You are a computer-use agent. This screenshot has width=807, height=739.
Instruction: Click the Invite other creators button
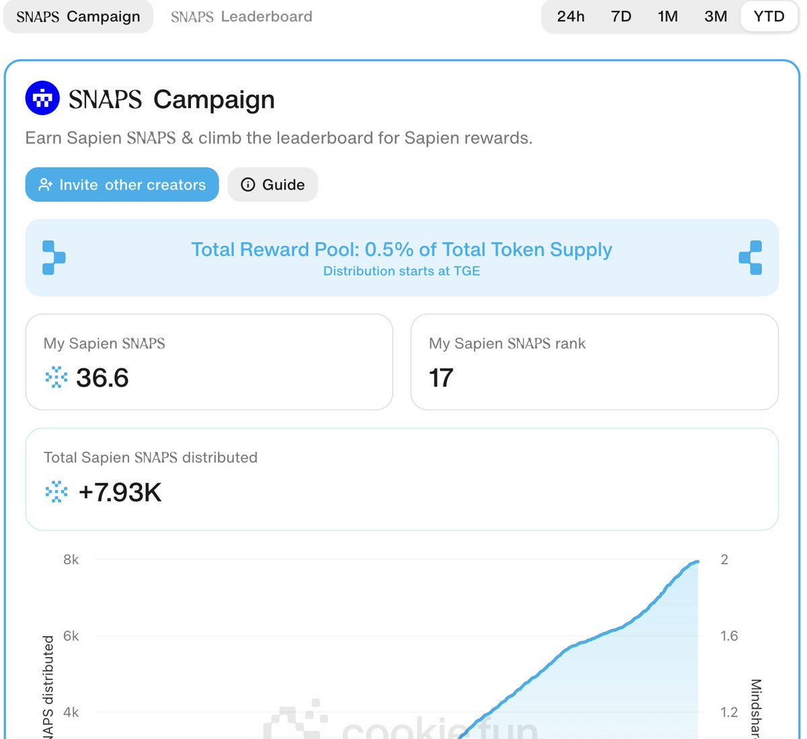click(122, 184)
